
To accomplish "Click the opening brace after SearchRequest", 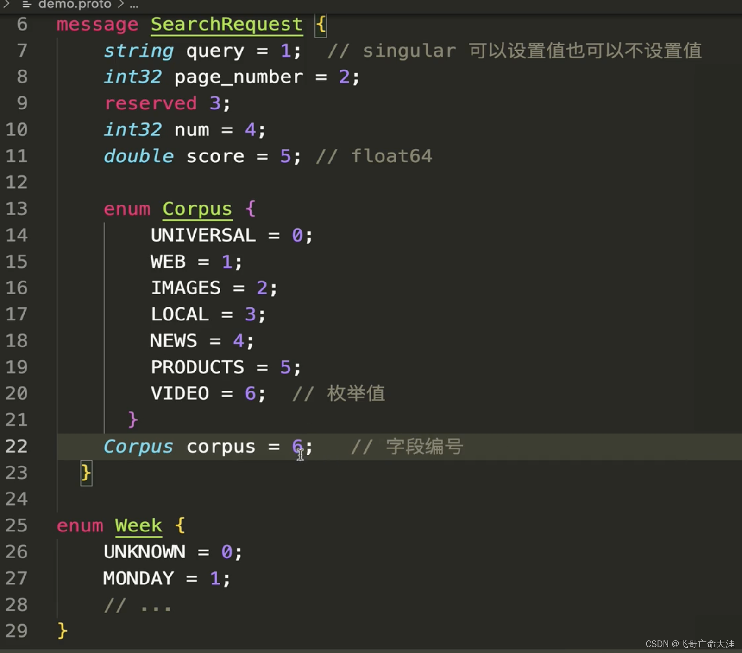I will [321, 25].
